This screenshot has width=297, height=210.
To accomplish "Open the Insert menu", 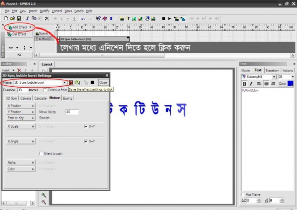I will point(33,11).
